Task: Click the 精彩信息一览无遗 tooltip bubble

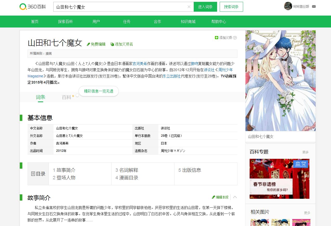Action: 99,91
